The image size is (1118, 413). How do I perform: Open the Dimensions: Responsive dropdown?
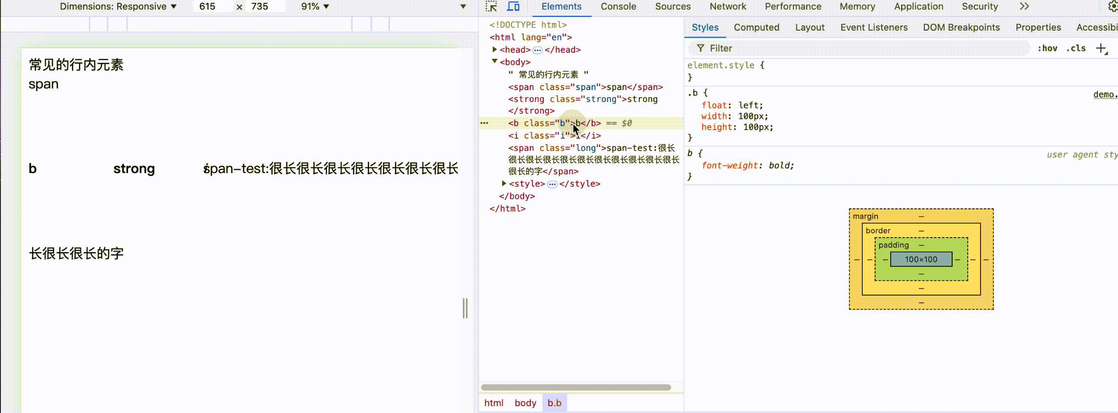tap(118, 7)
